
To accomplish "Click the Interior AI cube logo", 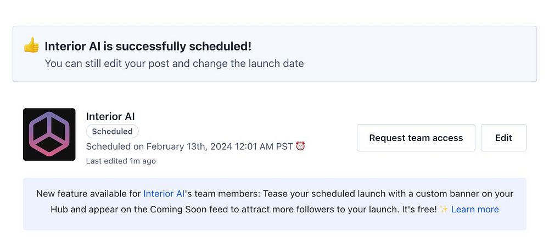I will 49,134.
